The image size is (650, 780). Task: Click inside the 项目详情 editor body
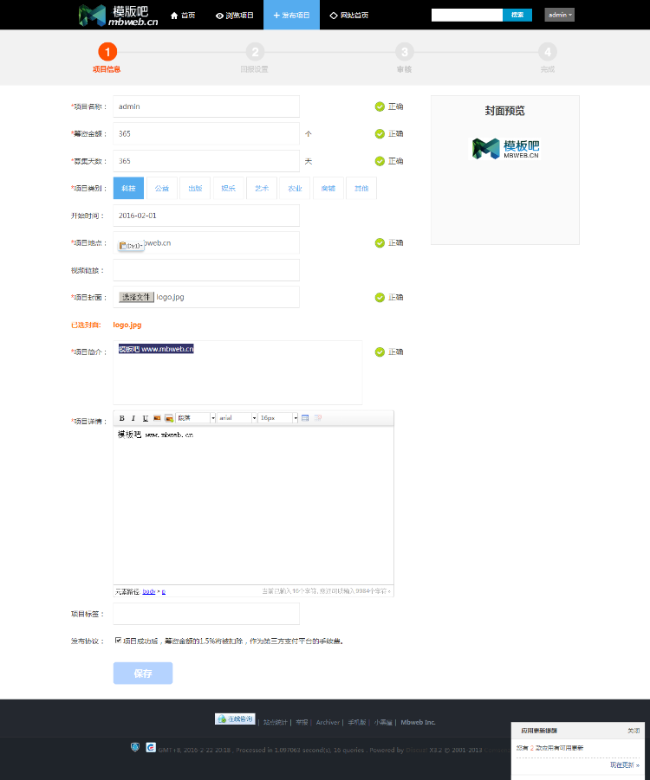pyautogui.click(x=254, y=505)
